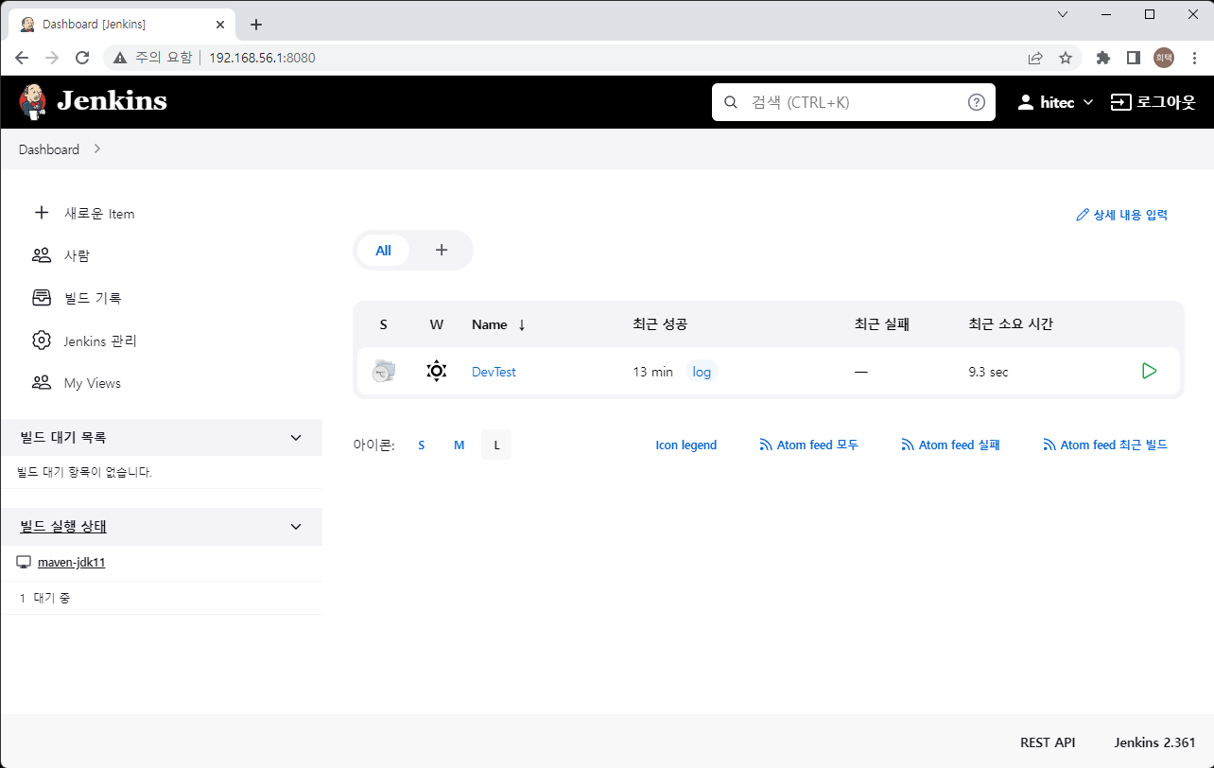Open the search help question-mark icon
The width and height of the screenshot is (1214, 768).
point(977,102)
